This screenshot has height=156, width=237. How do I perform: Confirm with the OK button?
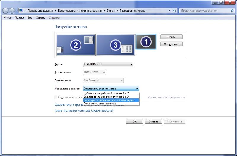pyautogui.click(x=134, y=121)
